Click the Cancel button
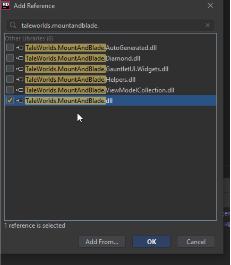Viewport: 231px width, 265px height. (x=196, y=241)
